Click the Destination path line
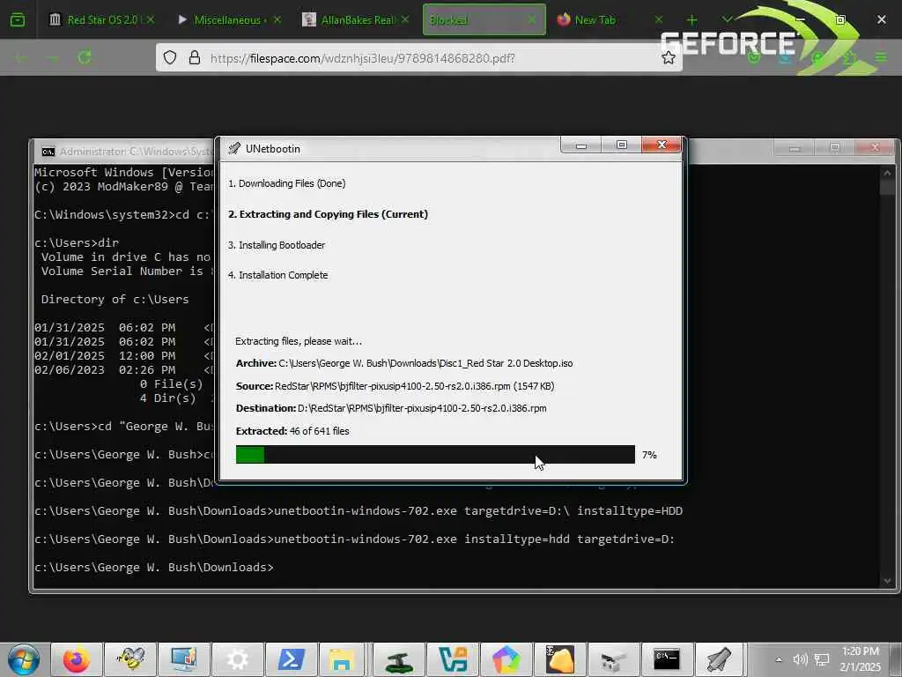Screen dimensions: 902x677 pos(391,408)
